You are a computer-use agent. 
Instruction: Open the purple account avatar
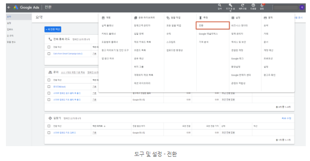302,7
